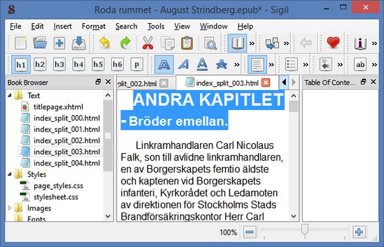Apply Heading 1 style with h1 button
The width and height of the screenshot is (384, 247).
coord(21,65)
